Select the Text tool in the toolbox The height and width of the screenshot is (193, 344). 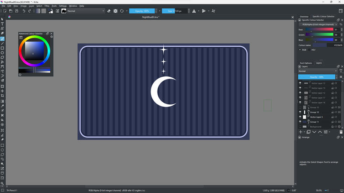click(x=2, y=24)
